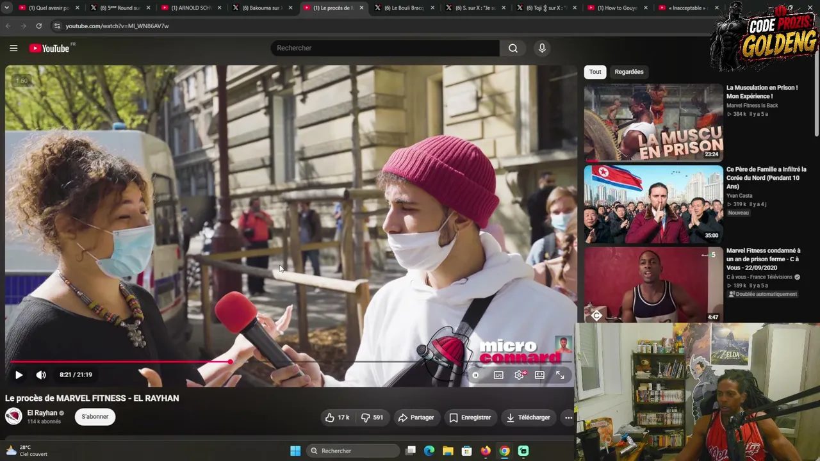The height and width of the screenshot is (461, 820).
Task: Open title 'Ce Père de Famille a Infiltré la Corée du Nord'
Action: (x=766, y=178)
